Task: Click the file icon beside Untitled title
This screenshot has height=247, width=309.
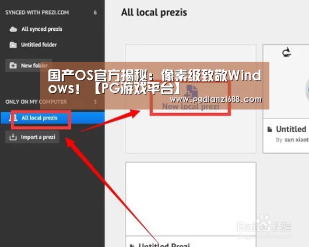Action: point(269,129)
